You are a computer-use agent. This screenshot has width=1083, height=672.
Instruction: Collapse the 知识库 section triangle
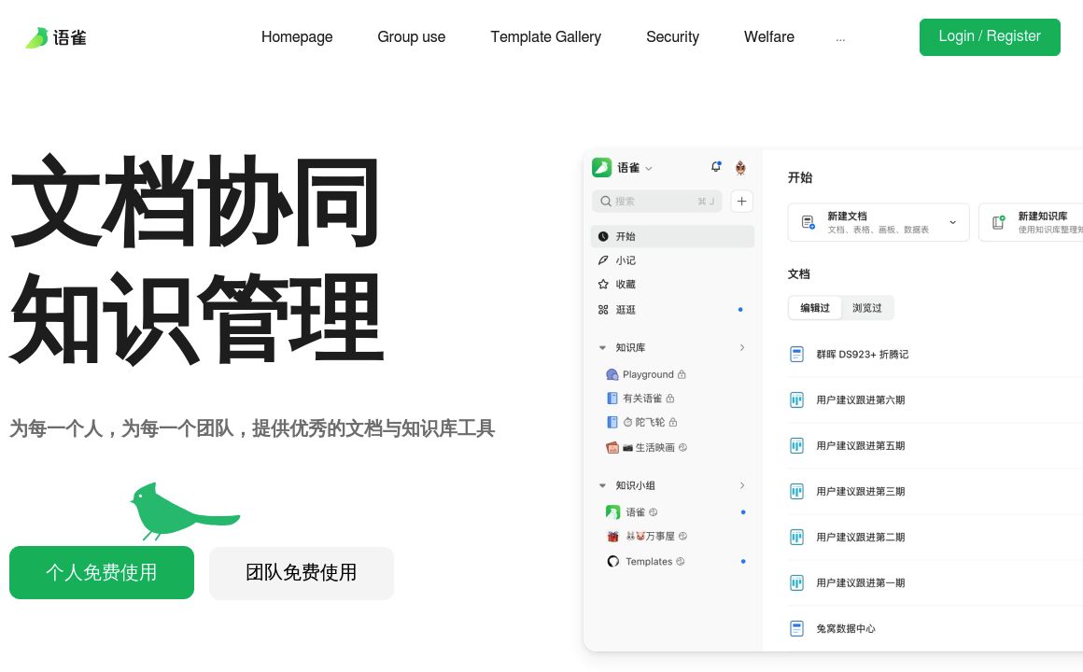click(602, 348)
